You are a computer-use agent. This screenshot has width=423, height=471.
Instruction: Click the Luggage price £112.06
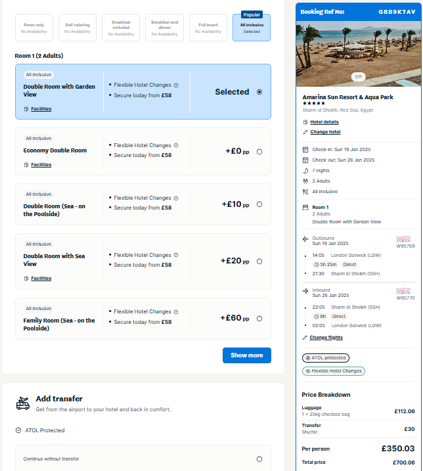pyautogui.click(x=405, y=411)
